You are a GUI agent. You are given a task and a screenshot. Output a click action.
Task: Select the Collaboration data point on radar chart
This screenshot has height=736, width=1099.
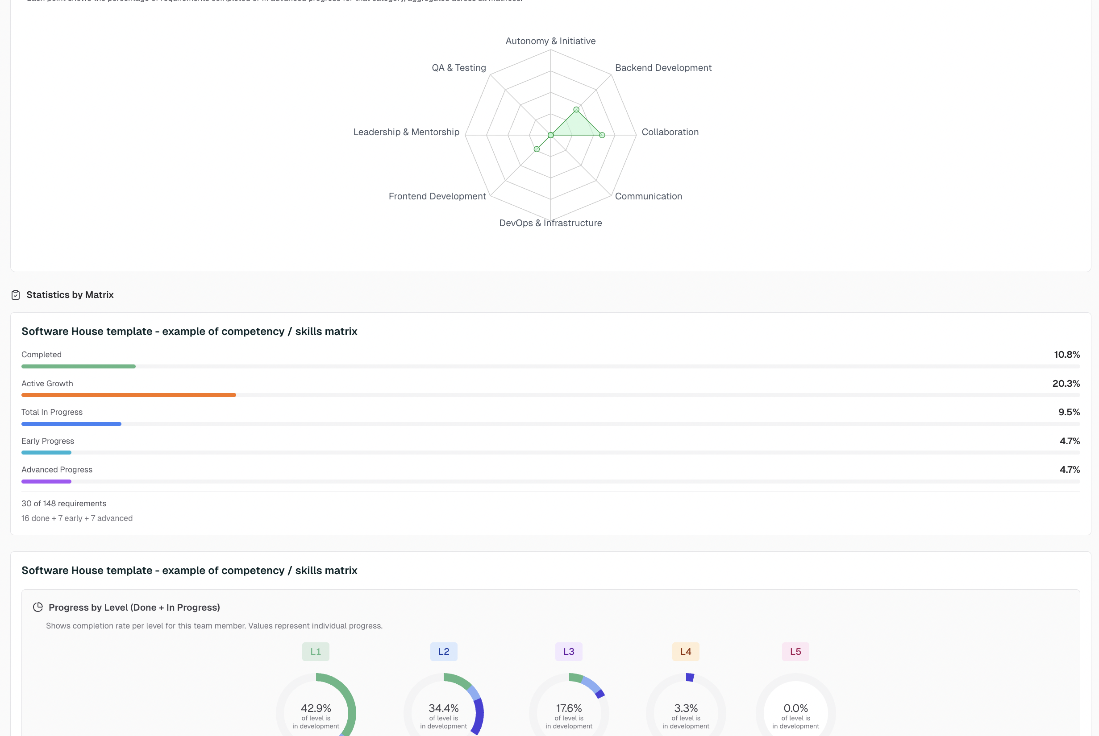602,135
